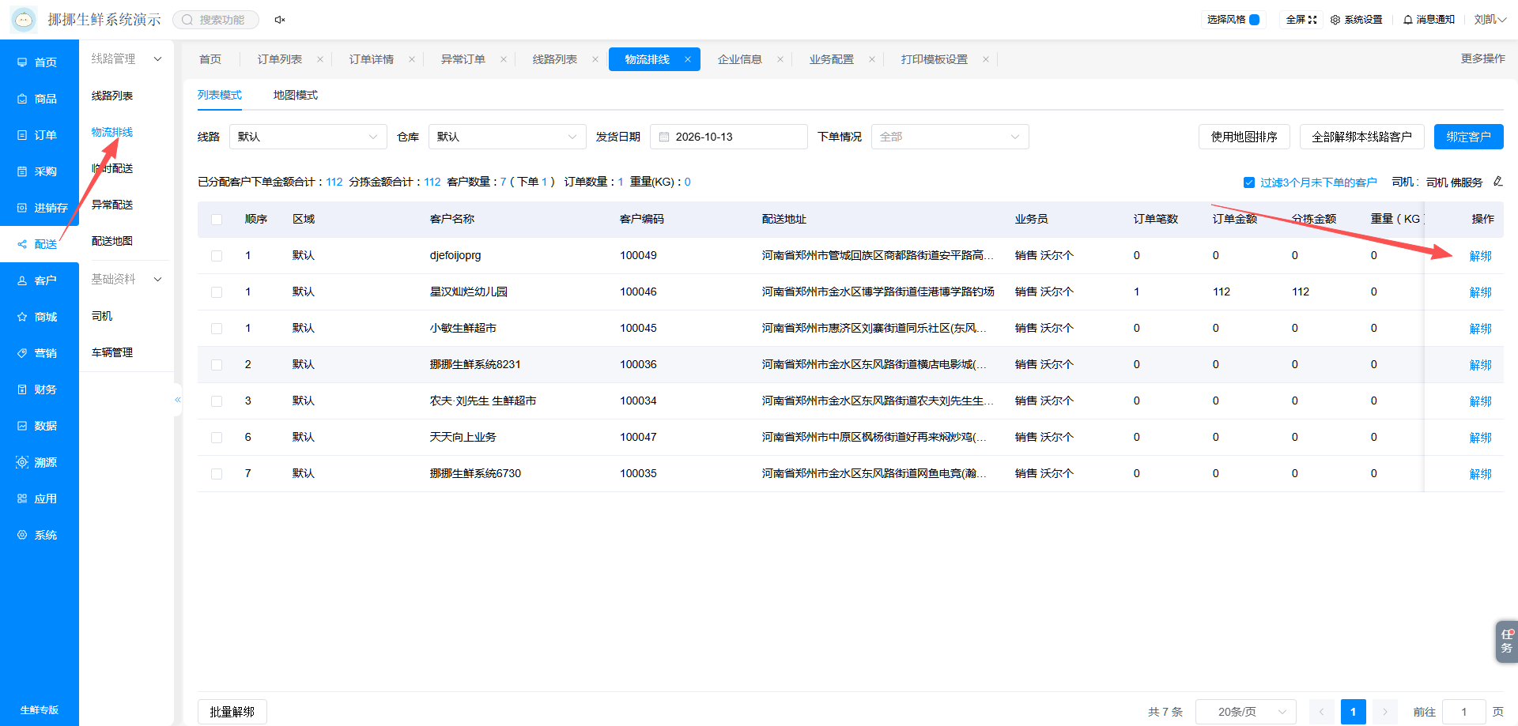Open 商品 in the left sidebar
The image size is (1518, 726).
click(40, 99)
